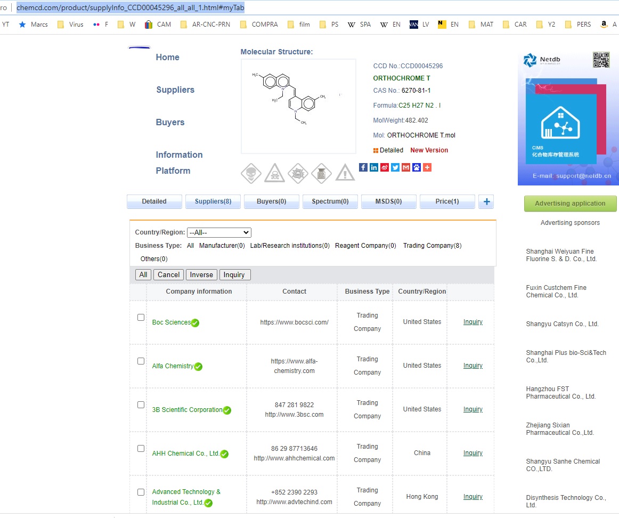This screenshot has height=518, width=619.
Task: Click verified badge next to Boc Sciences
Action: click(x=195, y=323)
